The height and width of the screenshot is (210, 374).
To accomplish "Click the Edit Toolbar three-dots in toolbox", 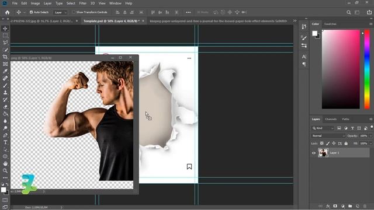I will click(5, 177).
